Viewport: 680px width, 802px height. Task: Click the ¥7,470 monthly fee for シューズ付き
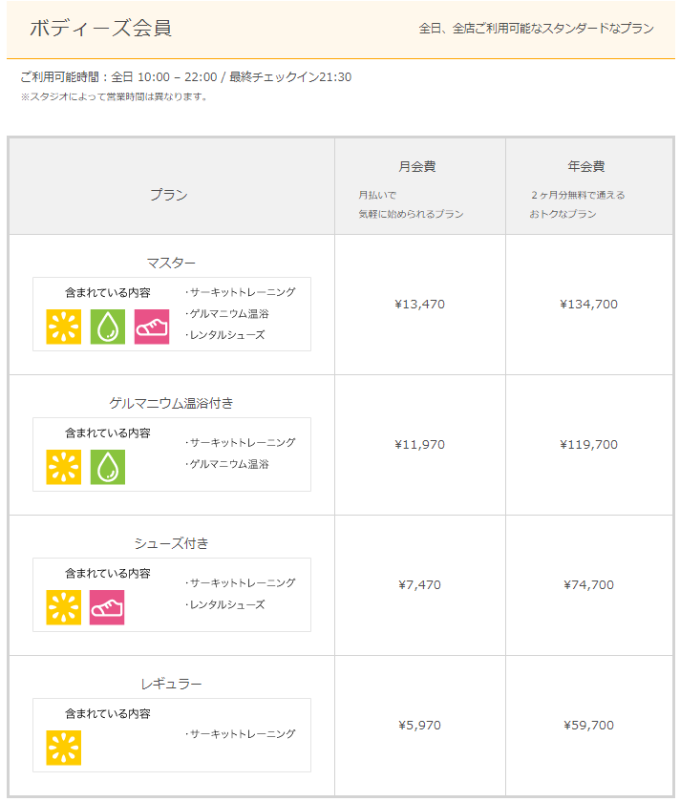419,584
